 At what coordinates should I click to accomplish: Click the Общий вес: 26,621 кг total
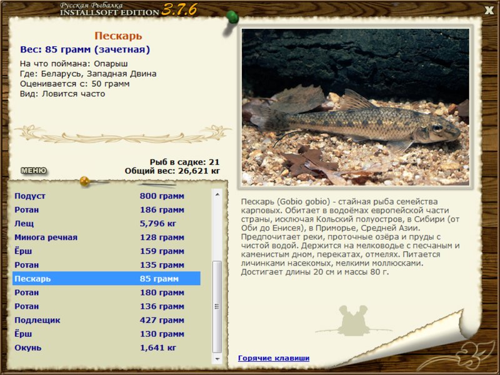(x=172, y=171)
